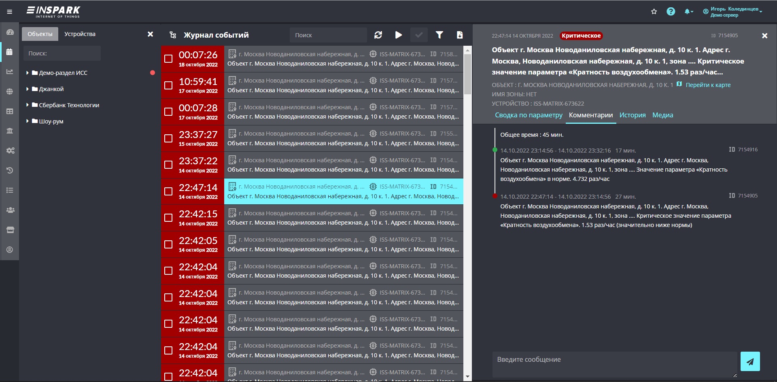Image resolution: width=777 pixels, height=382 pixels.
Task: Click the tree structure icon beside Журнал событий
Action: coord(173,35)
